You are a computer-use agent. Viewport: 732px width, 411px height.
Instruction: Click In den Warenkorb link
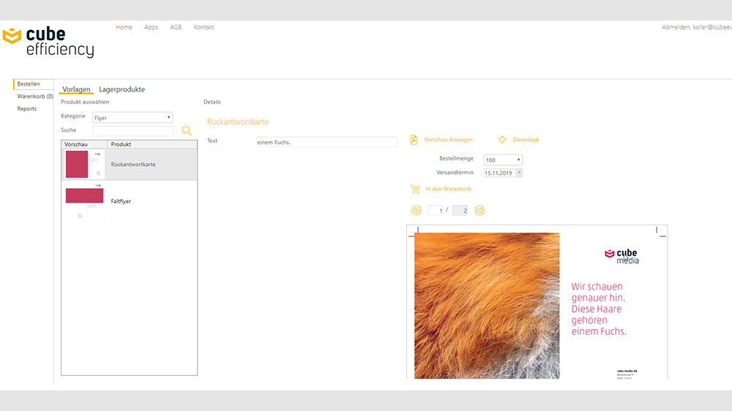(448, 189)
